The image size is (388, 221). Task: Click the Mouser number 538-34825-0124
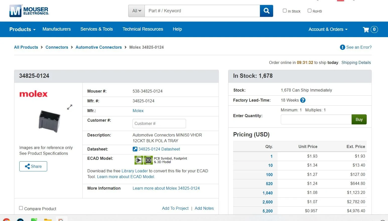148,91
